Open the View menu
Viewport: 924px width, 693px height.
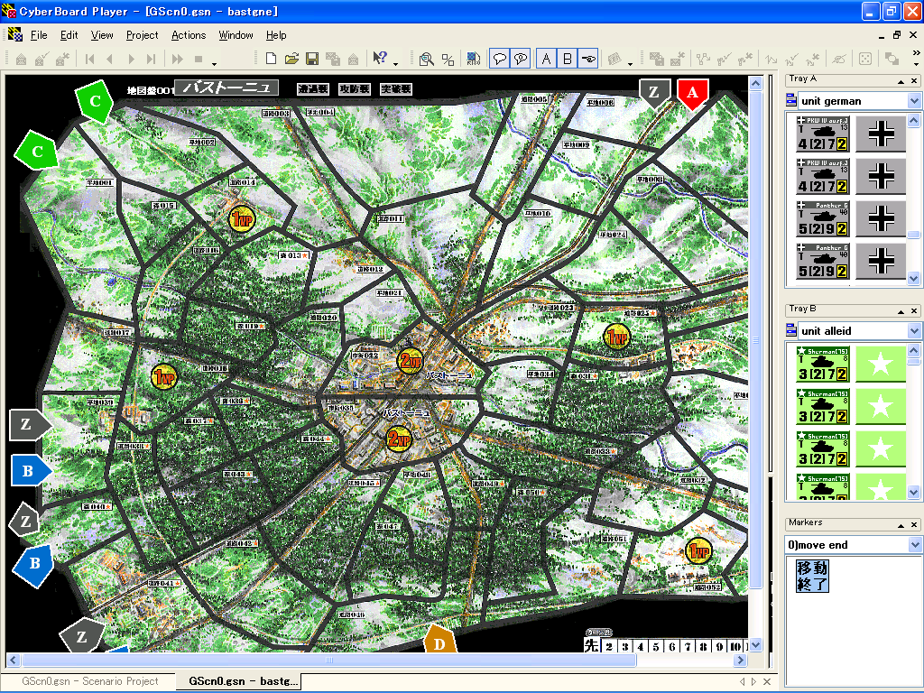tap(102, 35)
